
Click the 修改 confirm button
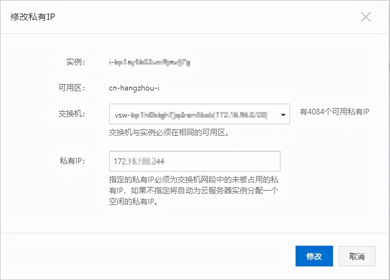pos(314,256)
